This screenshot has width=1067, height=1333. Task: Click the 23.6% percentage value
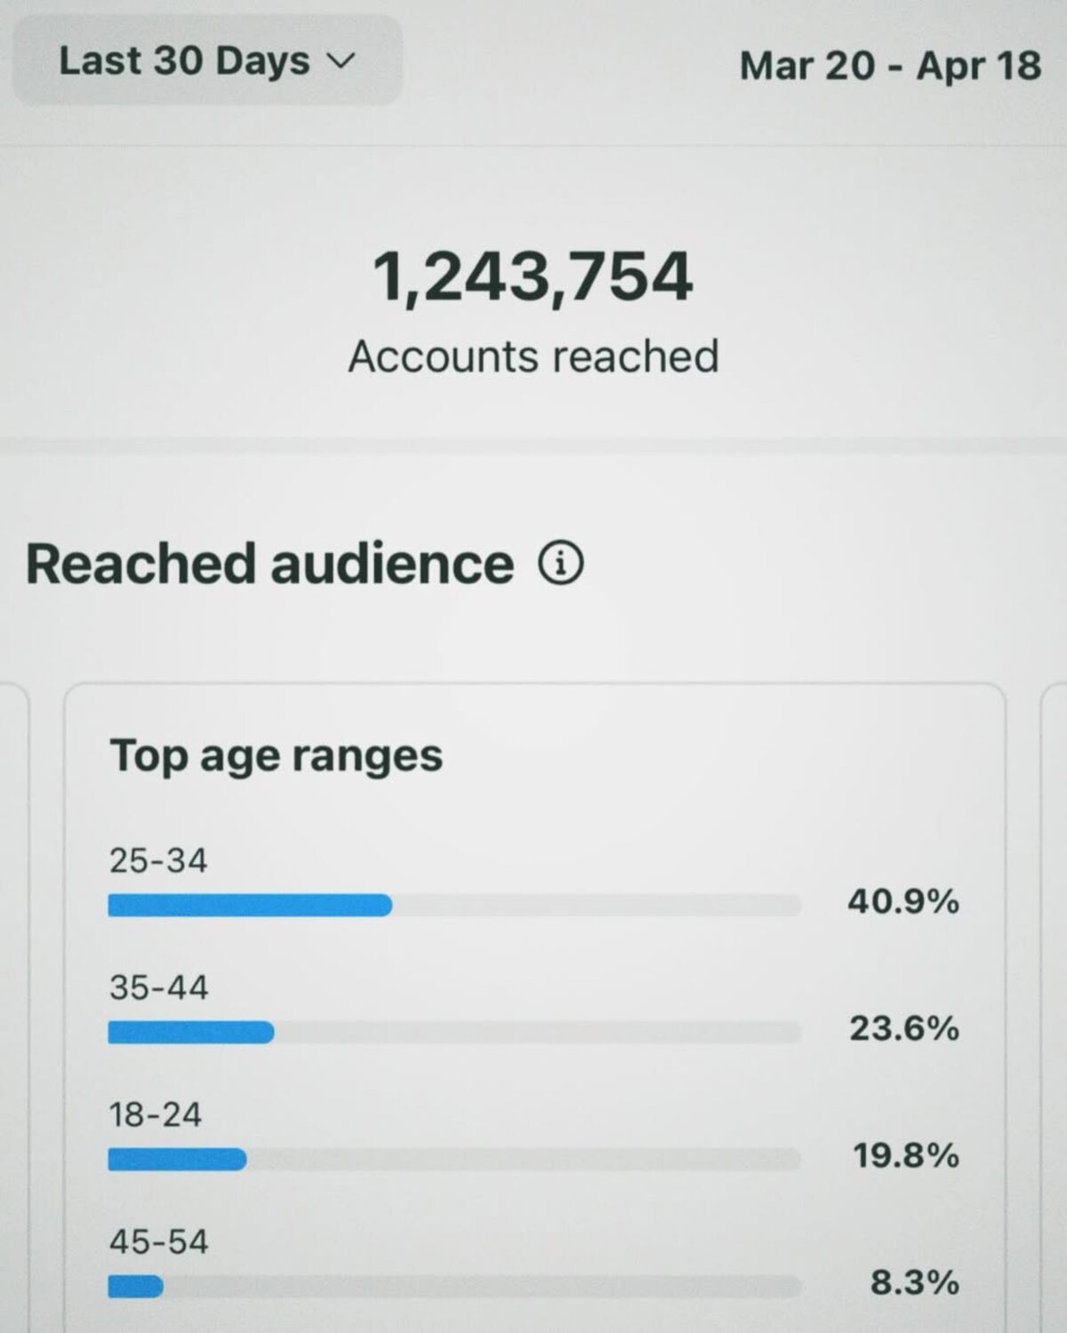pyautogui.click(x=903, y=1029)
